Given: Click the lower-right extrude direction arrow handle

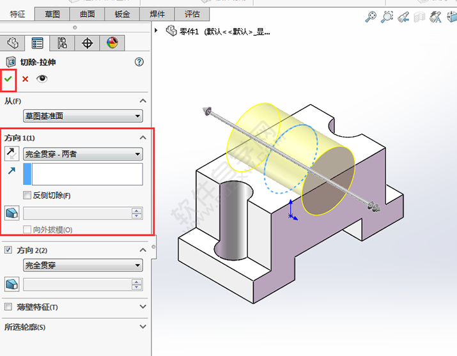Looking at the screenshot, I should 374,206.
